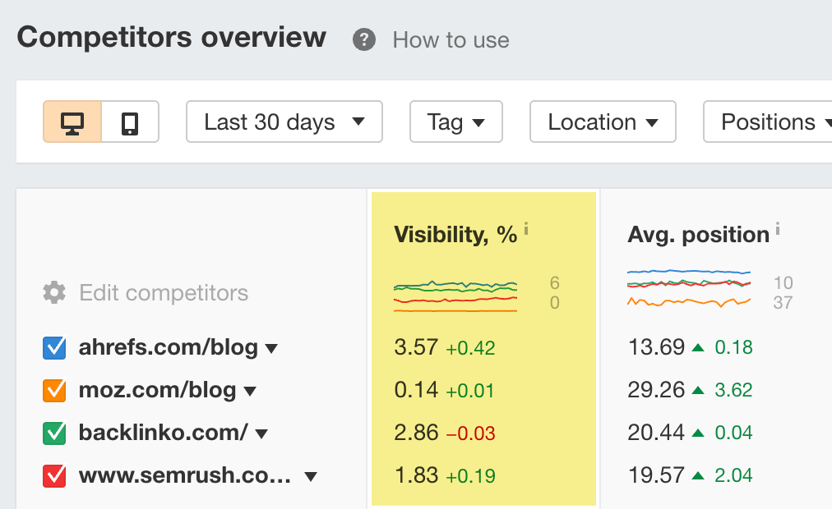
Task: Expand the www.semrush.co... domain menu
Action: (x=311, y=476)
